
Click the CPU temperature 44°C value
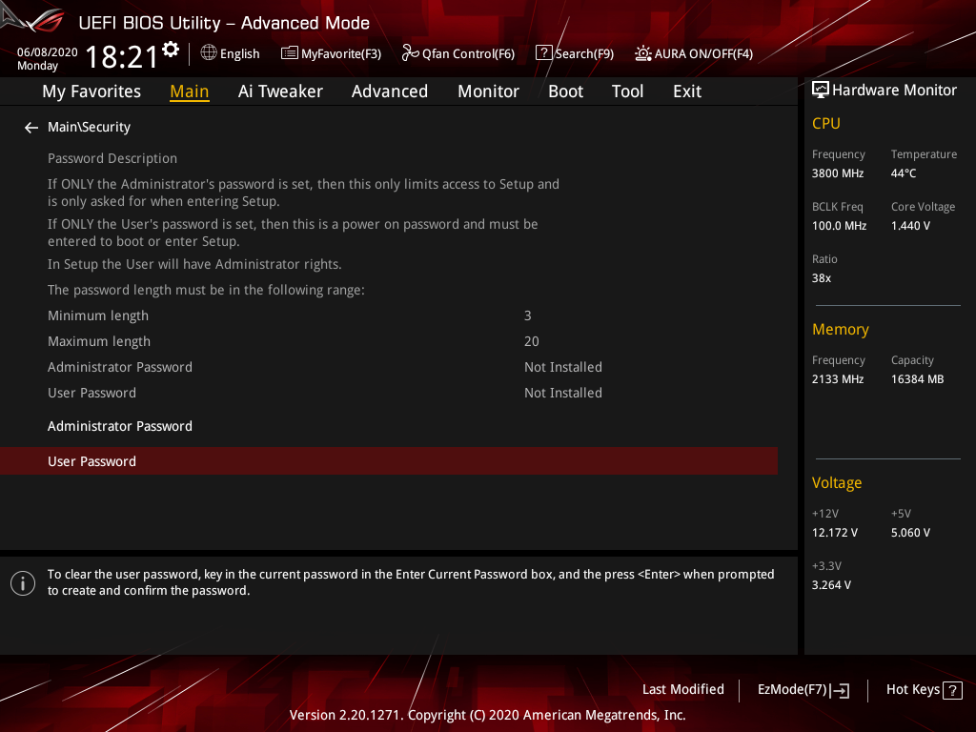pyautogui.click(x=904, y=173)
